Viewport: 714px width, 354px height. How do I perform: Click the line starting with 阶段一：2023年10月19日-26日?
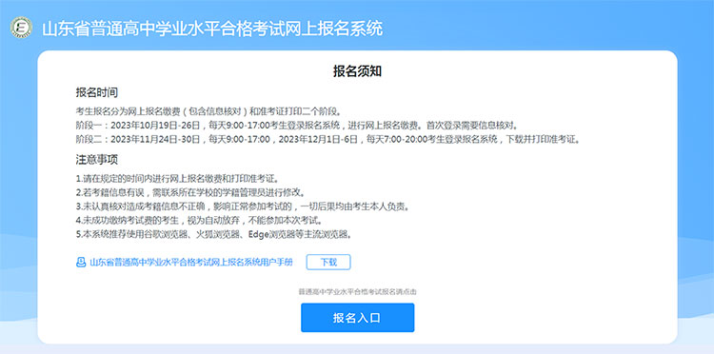click(297, 126)
